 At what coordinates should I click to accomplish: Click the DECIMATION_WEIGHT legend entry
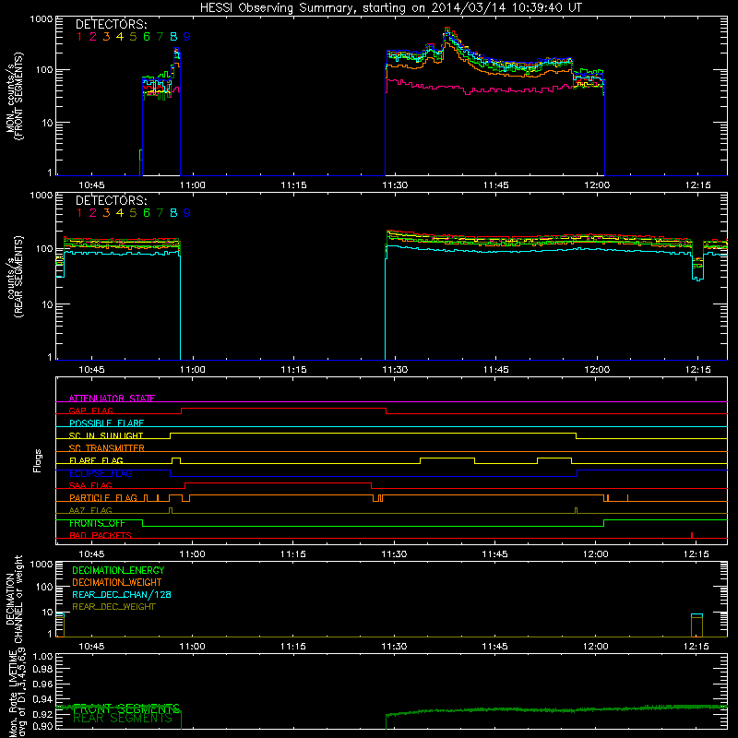pyautogui.click(x=117, y=583)
